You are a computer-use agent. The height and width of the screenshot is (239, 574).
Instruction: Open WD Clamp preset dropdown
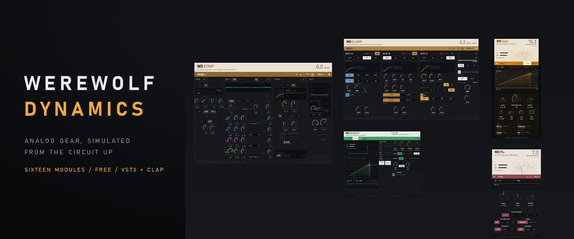398,48
